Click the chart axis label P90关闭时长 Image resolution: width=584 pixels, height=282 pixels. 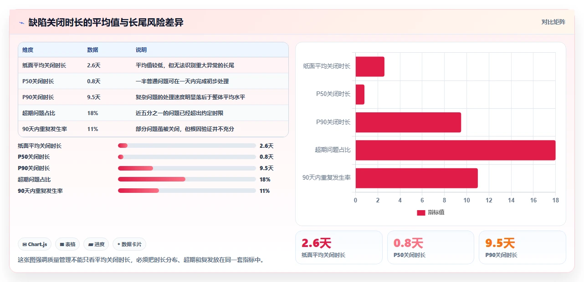click(333, 122)
